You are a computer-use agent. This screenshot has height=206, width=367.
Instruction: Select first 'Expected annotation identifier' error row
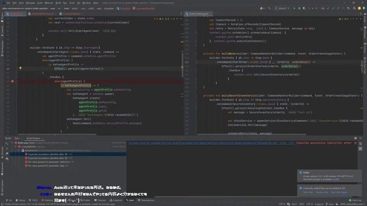pos(68,154)
